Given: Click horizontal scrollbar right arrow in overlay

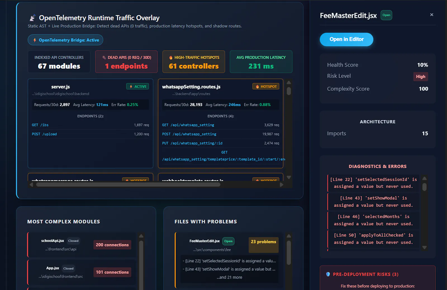Looking at the screenshot, I should coord(282,184).
